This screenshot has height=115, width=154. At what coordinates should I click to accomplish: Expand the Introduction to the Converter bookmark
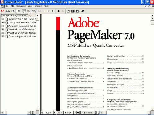[2, 19]
